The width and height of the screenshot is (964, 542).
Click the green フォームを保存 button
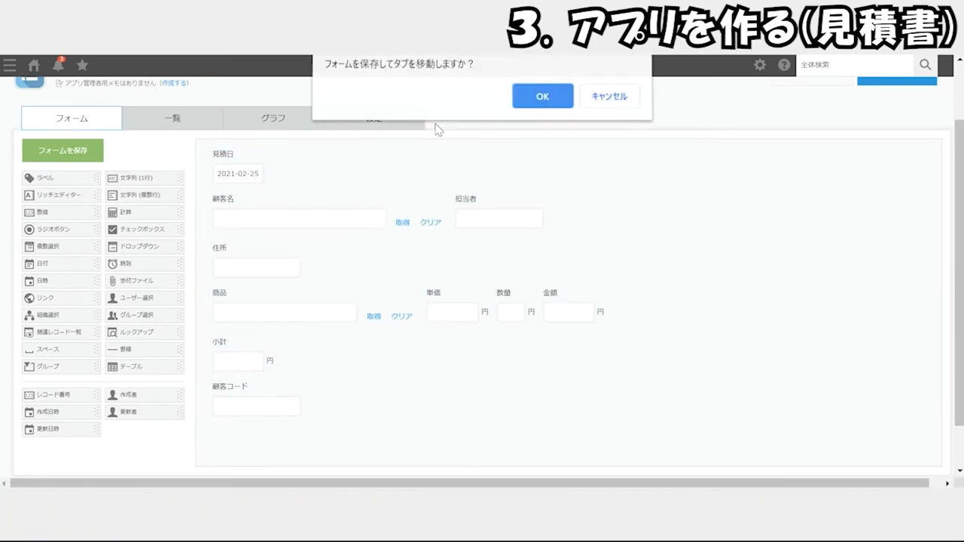[63, 151]
